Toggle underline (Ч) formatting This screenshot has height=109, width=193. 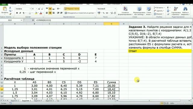[24, 13]
